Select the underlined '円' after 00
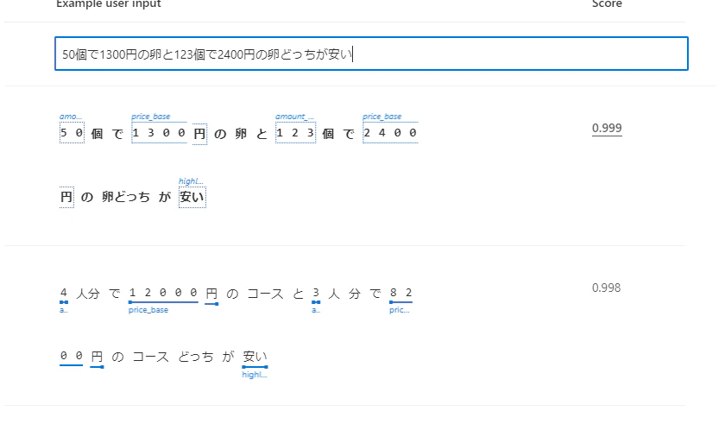 97,357
